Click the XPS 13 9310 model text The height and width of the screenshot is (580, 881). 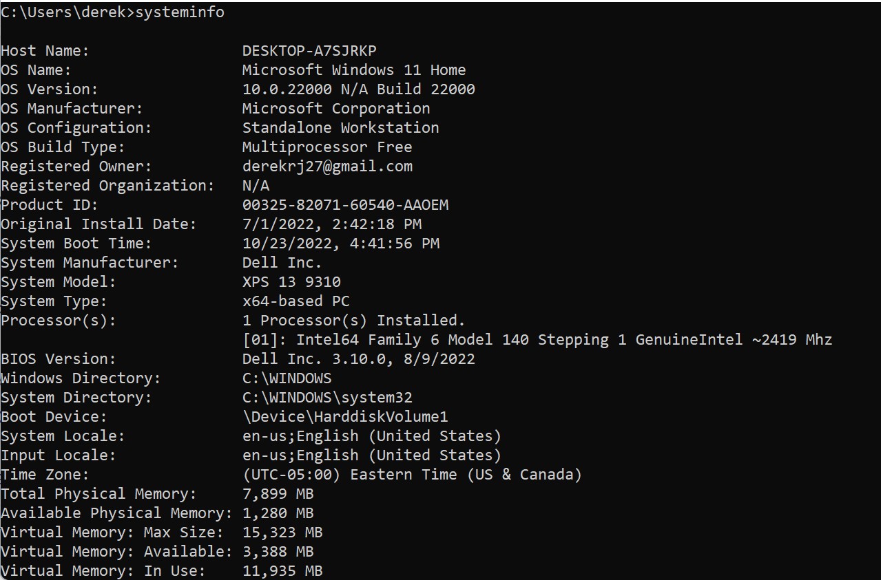coord(291,282)
